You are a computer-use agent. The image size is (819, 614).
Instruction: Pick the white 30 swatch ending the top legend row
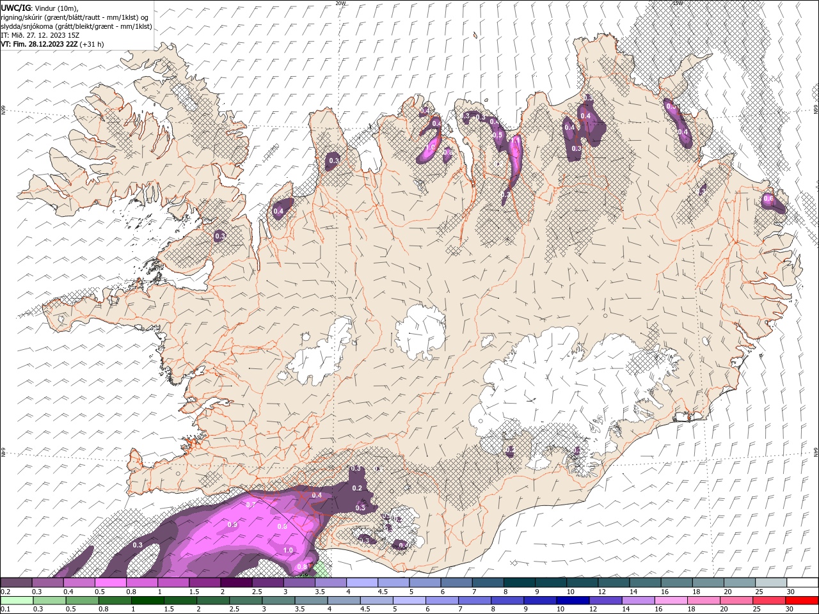[803, 583]
